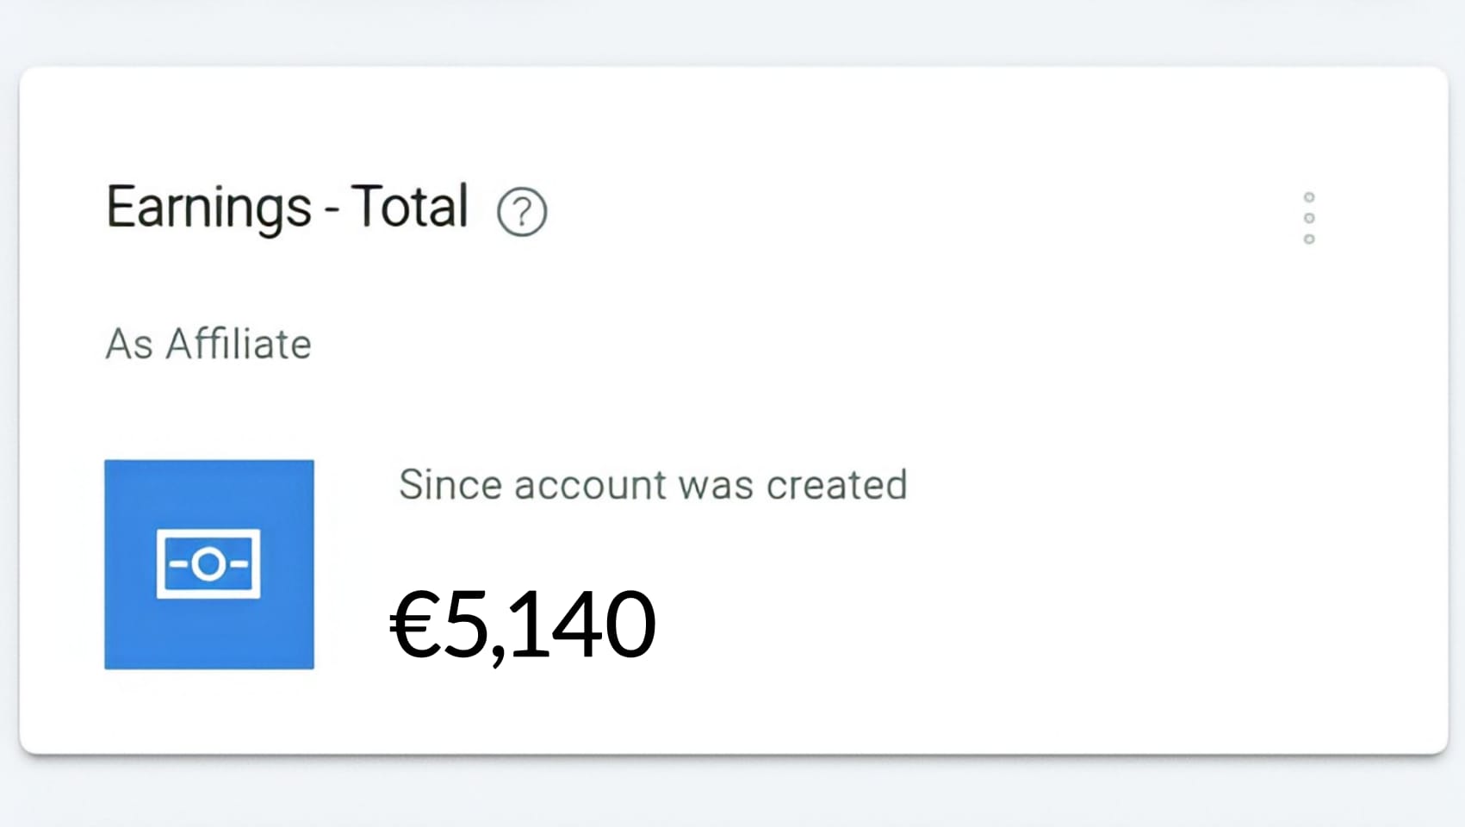The height and width of the screenshot is (827, 1465).
Task: Click the bottom dot of the kebab menu
Action: (1308, 239)
